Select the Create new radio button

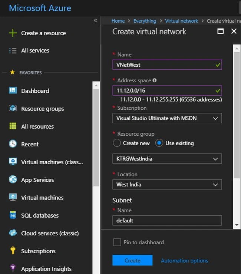coord(117,143)
